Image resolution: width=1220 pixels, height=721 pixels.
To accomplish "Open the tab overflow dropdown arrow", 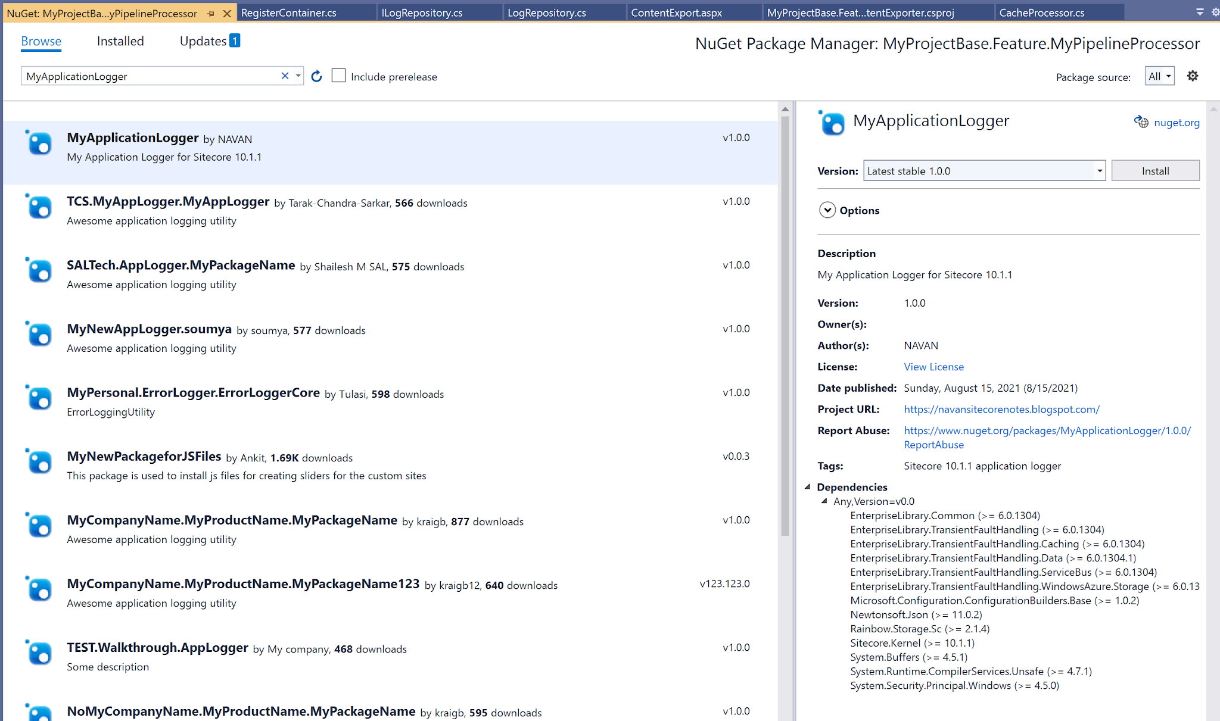I will click(1200, 11).
